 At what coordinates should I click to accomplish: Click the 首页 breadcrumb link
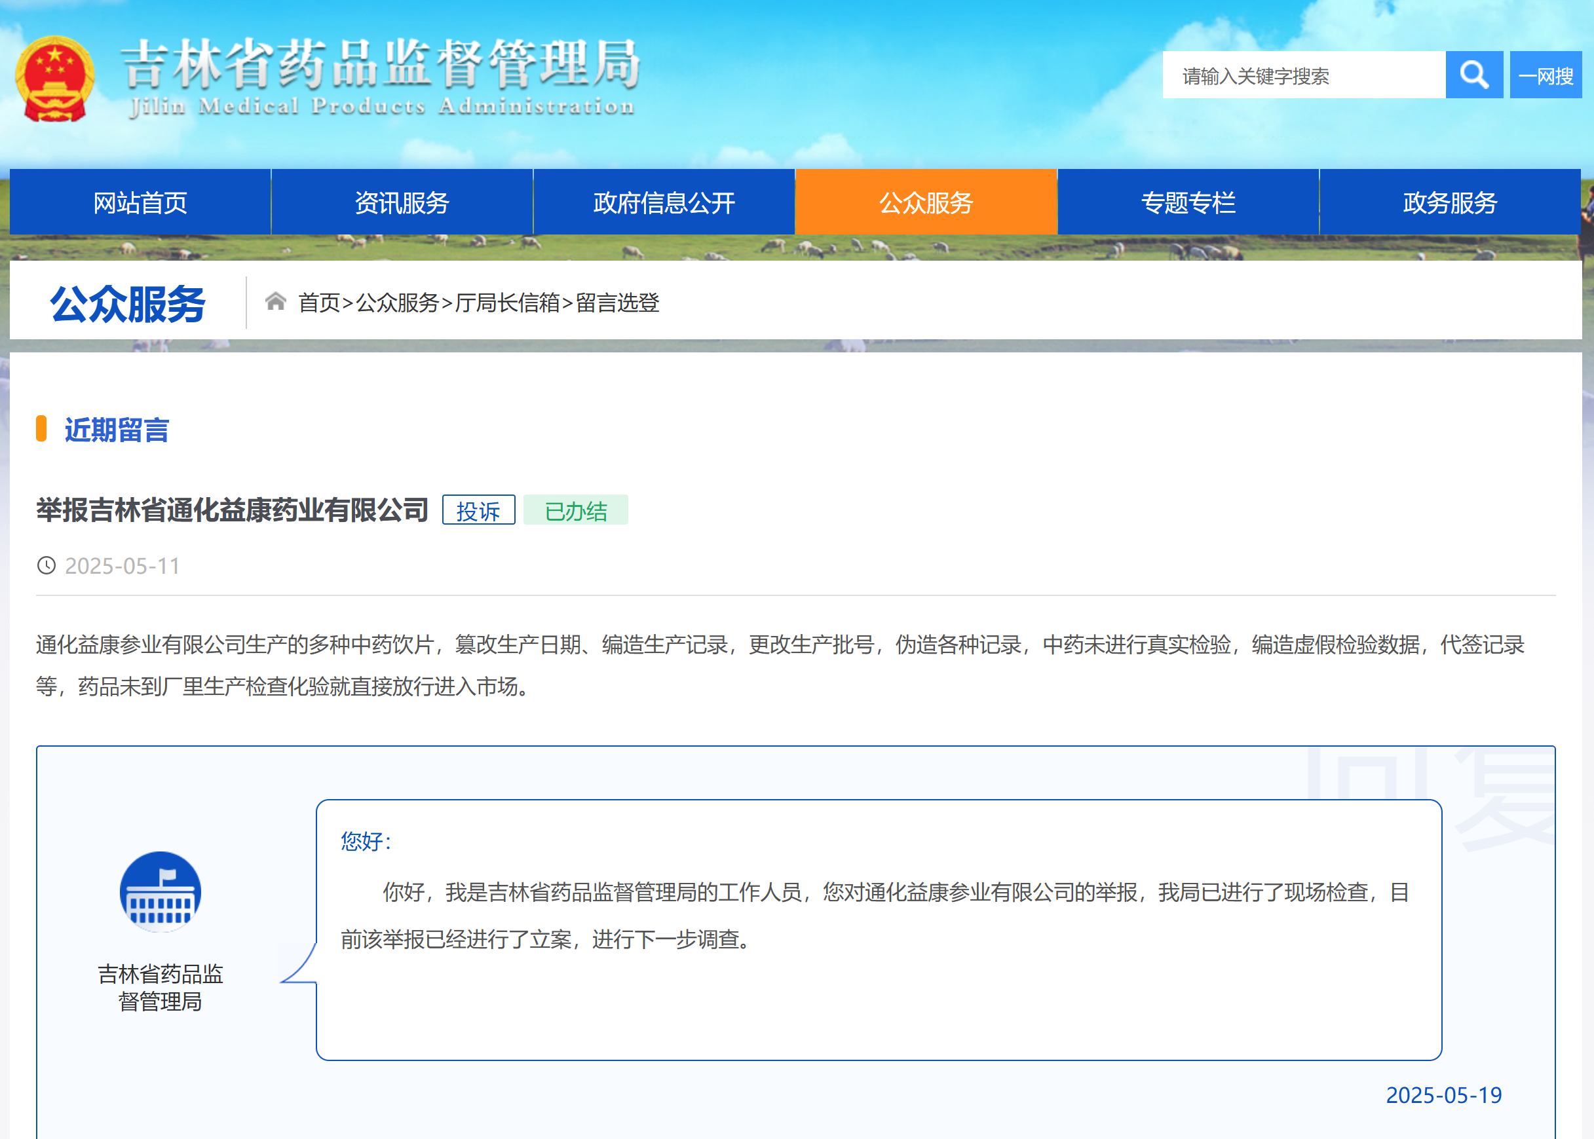(x=318, y=303)
